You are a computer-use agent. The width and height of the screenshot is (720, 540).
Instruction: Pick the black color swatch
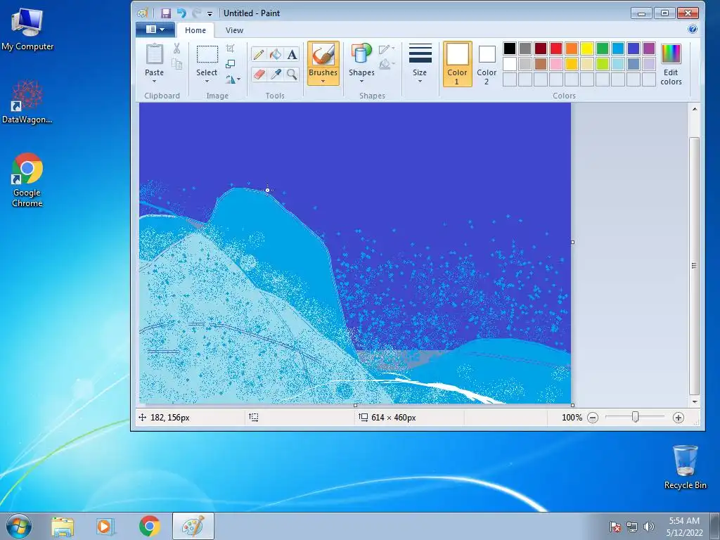(x=510, y=49)
